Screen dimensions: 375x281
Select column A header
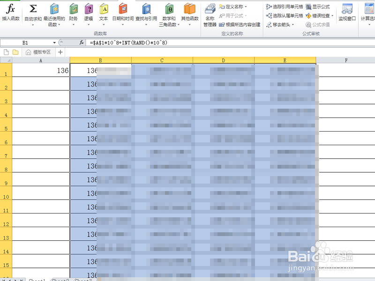point(41,60)
